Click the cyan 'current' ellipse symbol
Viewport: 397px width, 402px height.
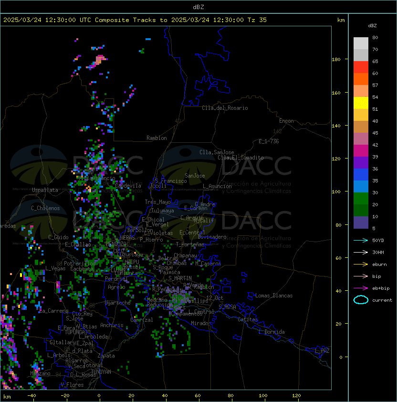point(361,300)
